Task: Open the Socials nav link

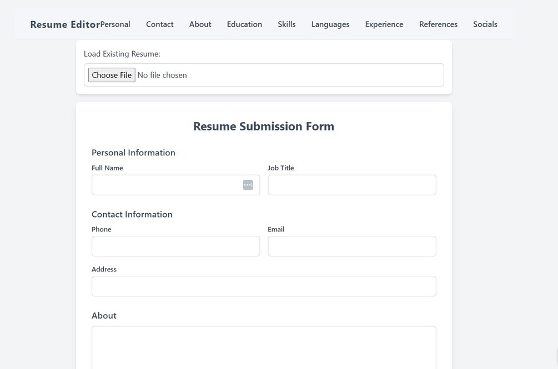Action: click(x=485, y=24)
